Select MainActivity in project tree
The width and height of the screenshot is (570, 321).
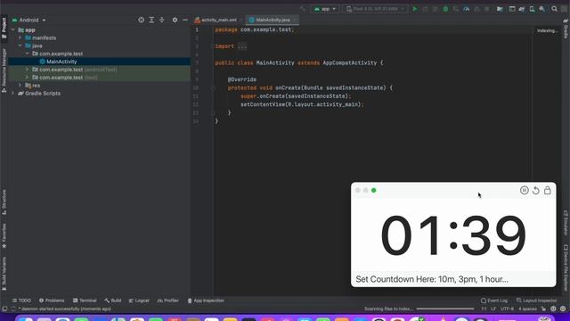[61, 62]
